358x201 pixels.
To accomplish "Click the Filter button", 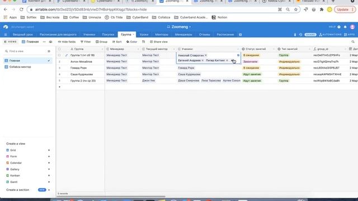I will tap(86, 42).
